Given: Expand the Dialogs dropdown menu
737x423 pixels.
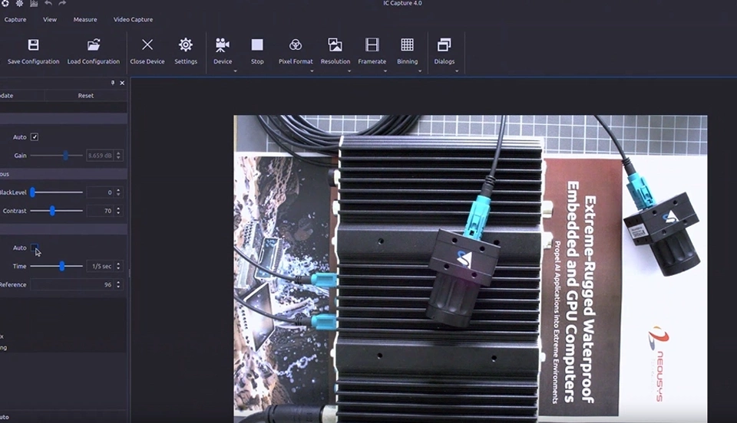Looking at the screenshot, I should [x=457, y=71].
